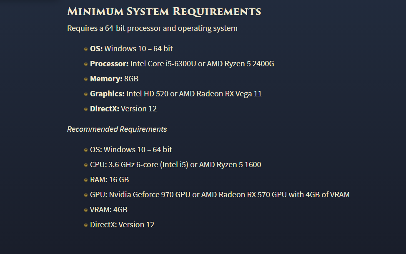
Task: Click the Recommended Requirements italic subheading
Action: [x=117, y=129]
